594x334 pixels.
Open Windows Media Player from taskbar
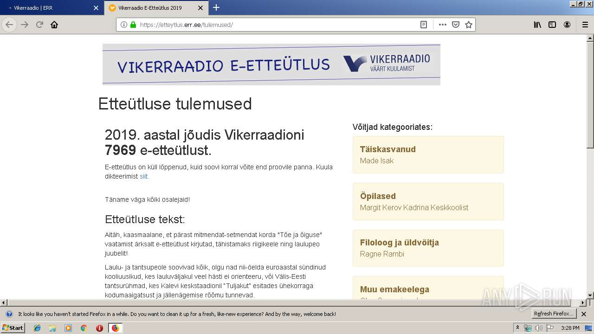68,328
